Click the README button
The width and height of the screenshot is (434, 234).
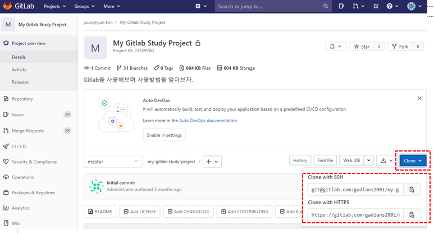[x=100, y=212]
